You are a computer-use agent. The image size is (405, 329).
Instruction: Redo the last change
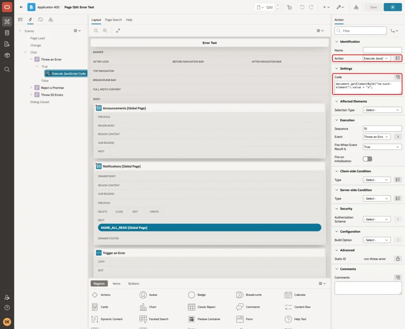point(311,7)
